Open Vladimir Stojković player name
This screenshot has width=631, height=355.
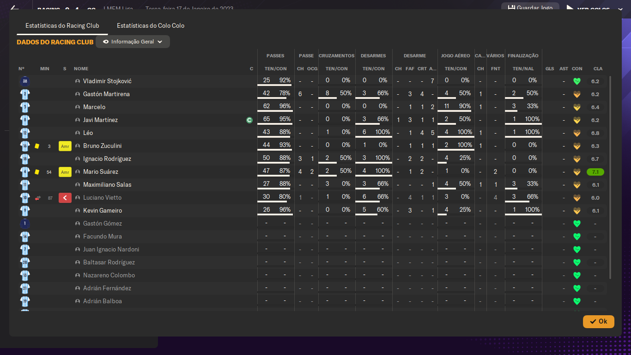107,81
